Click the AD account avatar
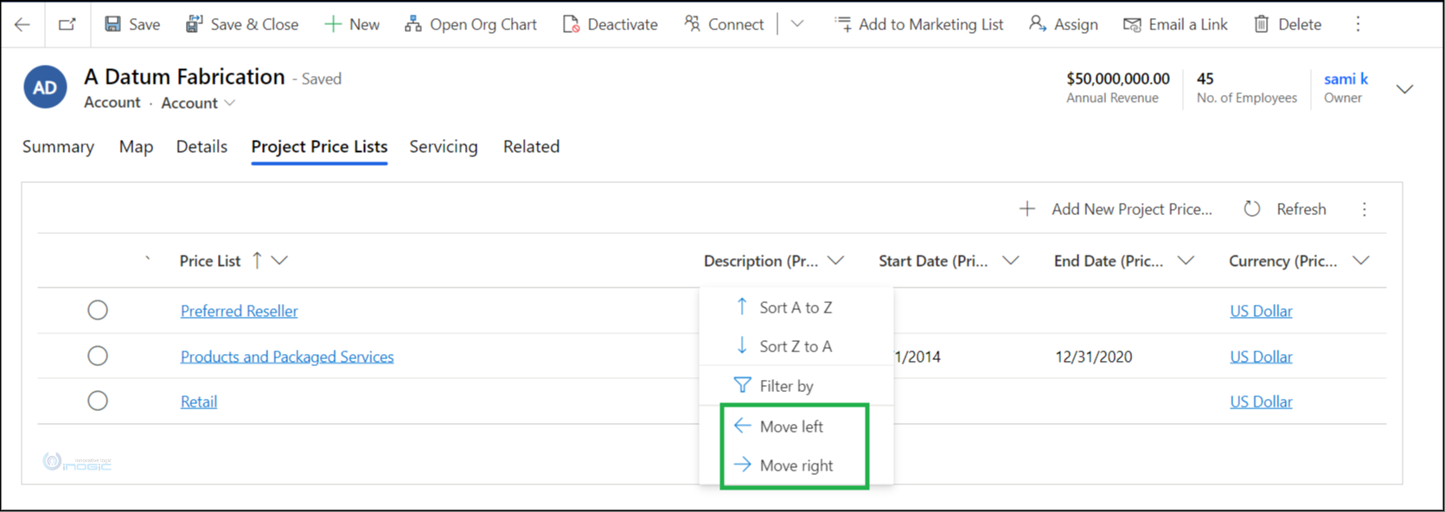Viewport: 1445px width, 512px height. click(45, 87)
